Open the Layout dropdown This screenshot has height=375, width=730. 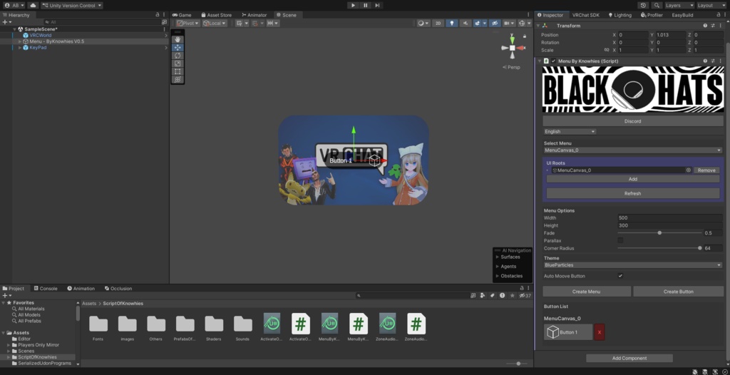point(711,5)
